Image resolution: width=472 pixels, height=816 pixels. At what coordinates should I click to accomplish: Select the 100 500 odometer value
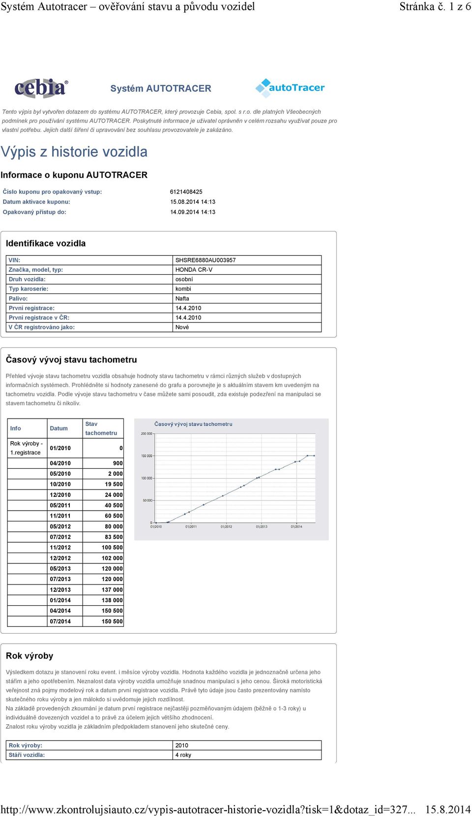[112, 548]
